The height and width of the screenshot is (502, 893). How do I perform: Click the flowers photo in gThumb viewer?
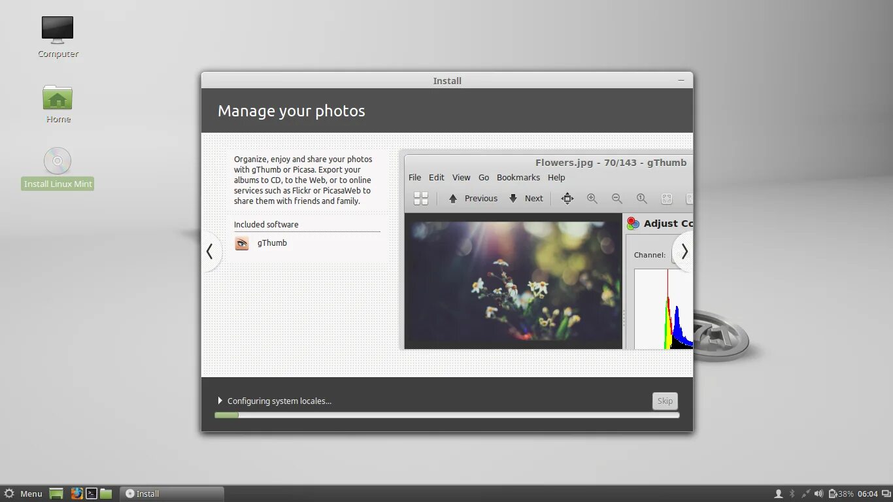(513, 280)
